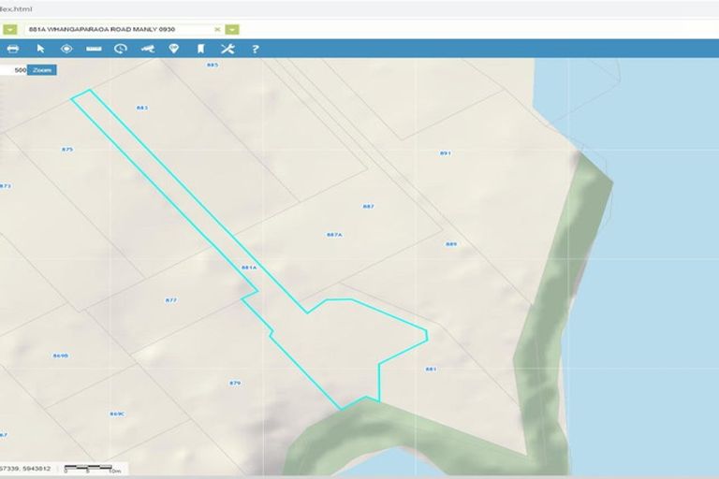Open the wrench and screwdriver tools

[x=227, y=49]
